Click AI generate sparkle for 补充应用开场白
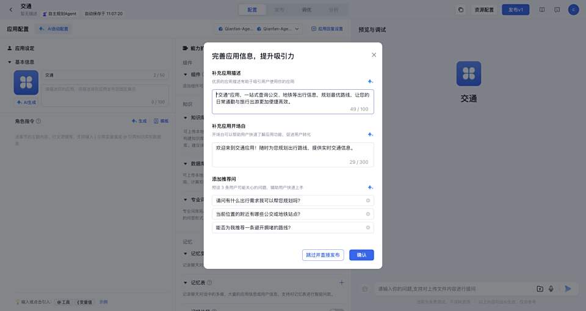This screenshot has height=311, width=586. click(x=370, y=134)
